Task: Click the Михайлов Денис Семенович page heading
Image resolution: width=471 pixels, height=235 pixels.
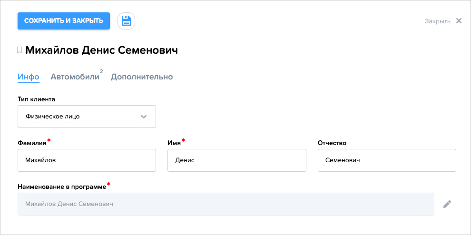Action: (101, 50)
